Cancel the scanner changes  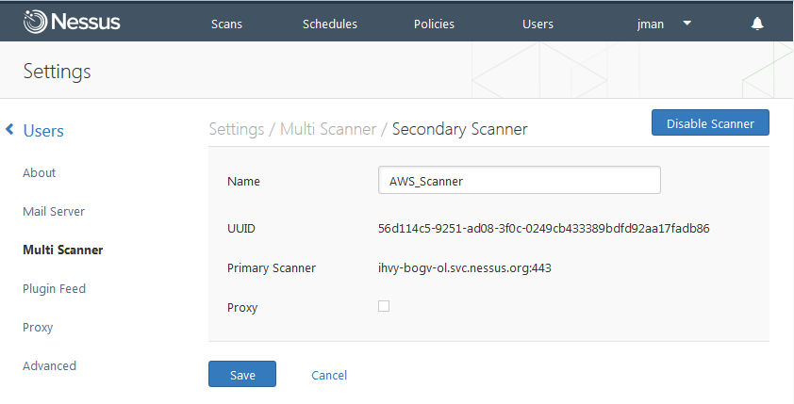[x=329, y=375]
